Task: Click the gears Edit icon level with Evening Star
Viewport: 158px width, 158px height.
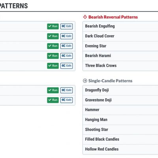Action: point(64,46)
